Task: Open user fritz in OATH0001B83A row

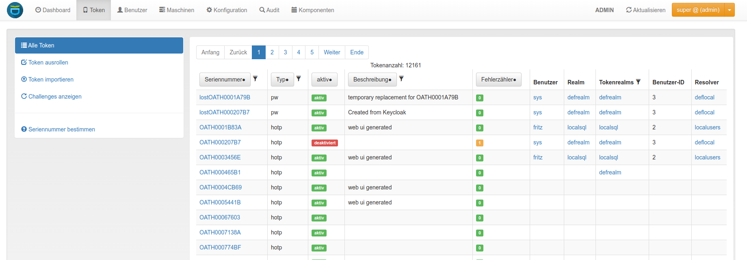Action: (x=538, y=127)
